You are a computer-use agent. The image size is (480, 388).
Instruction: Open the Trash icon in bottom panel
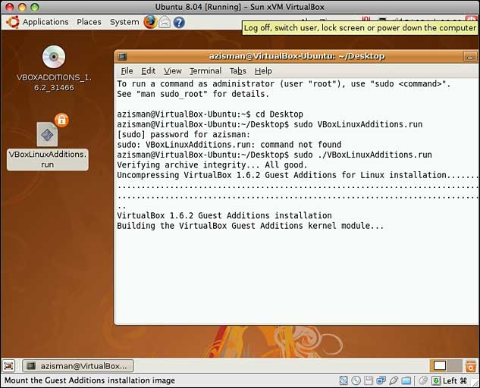[470, 366]
